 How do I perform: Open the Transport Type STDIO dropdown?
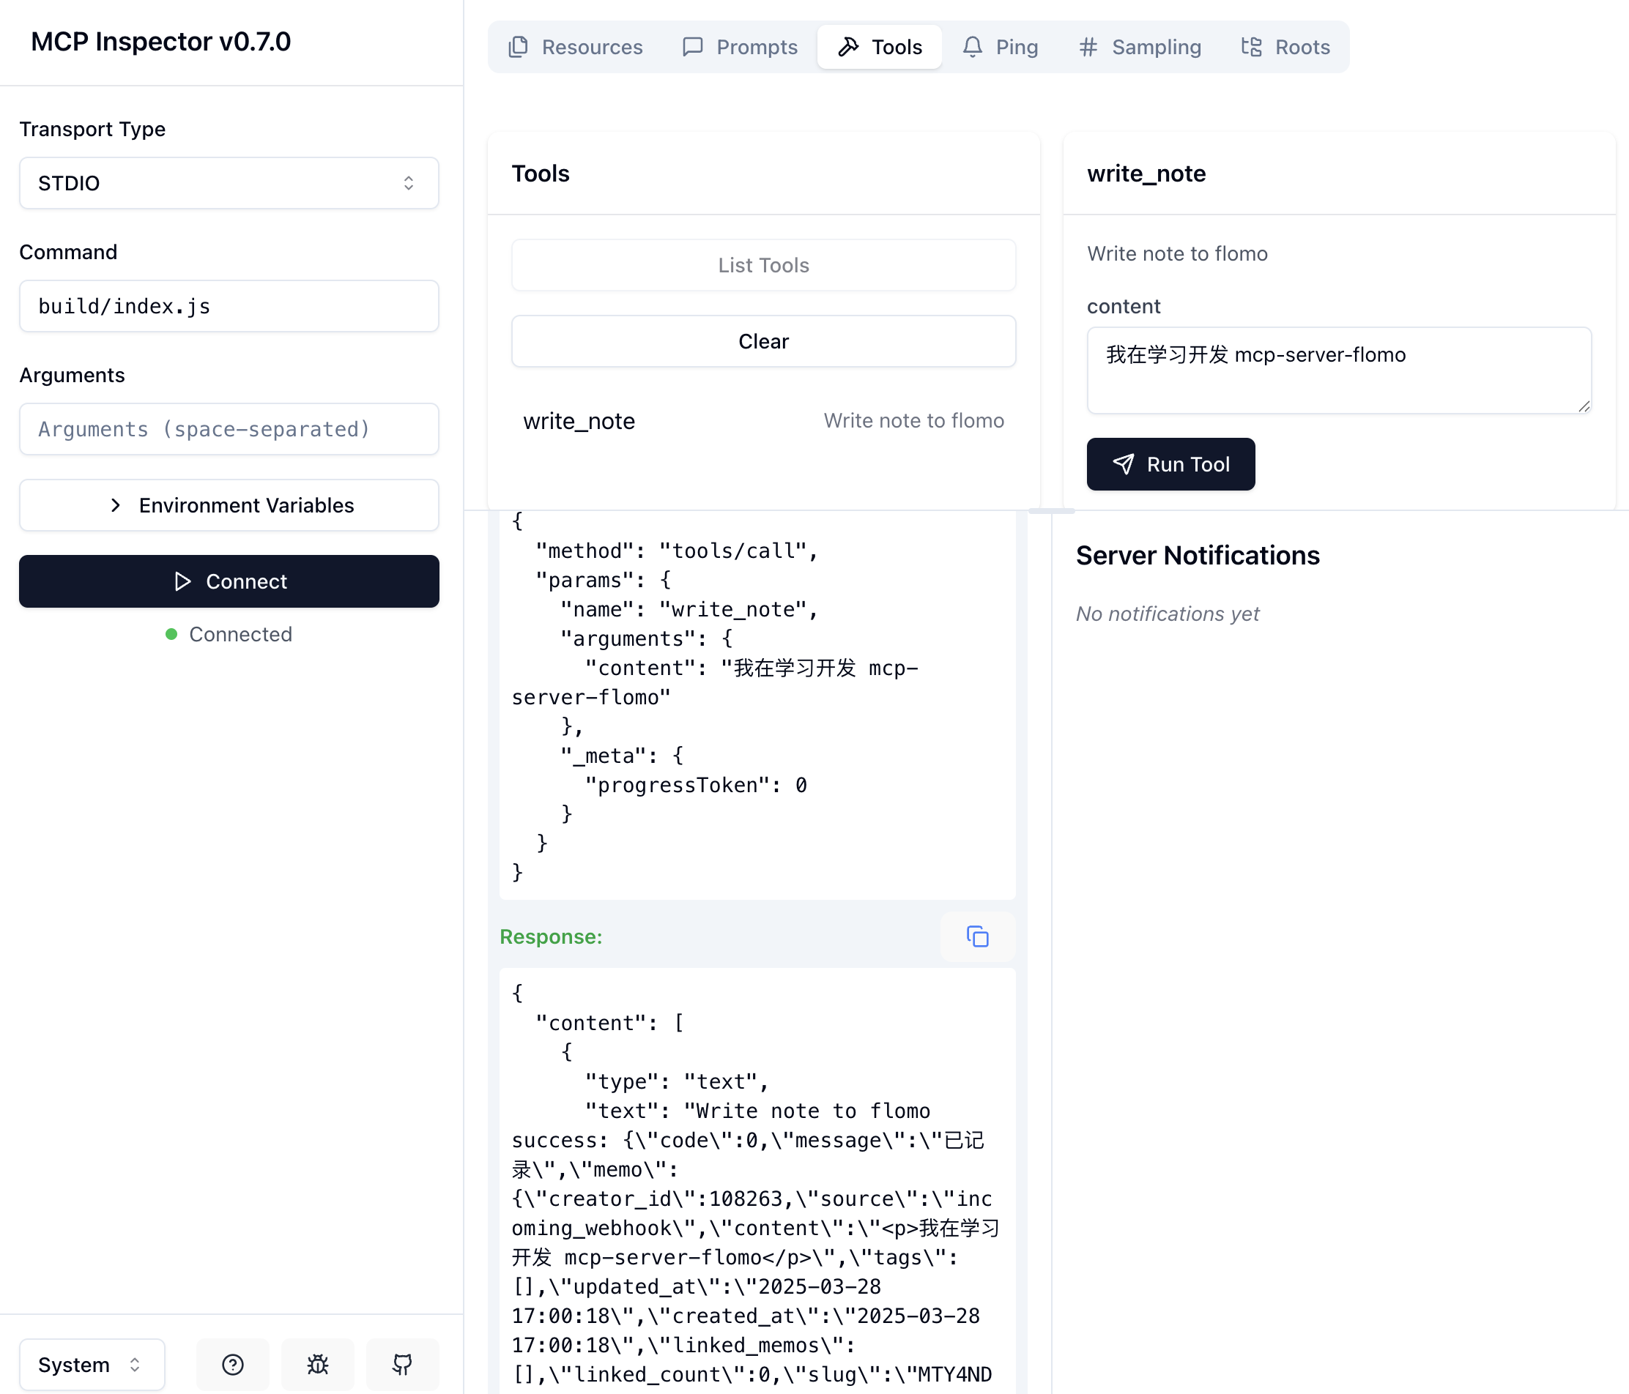click(229, 183)
